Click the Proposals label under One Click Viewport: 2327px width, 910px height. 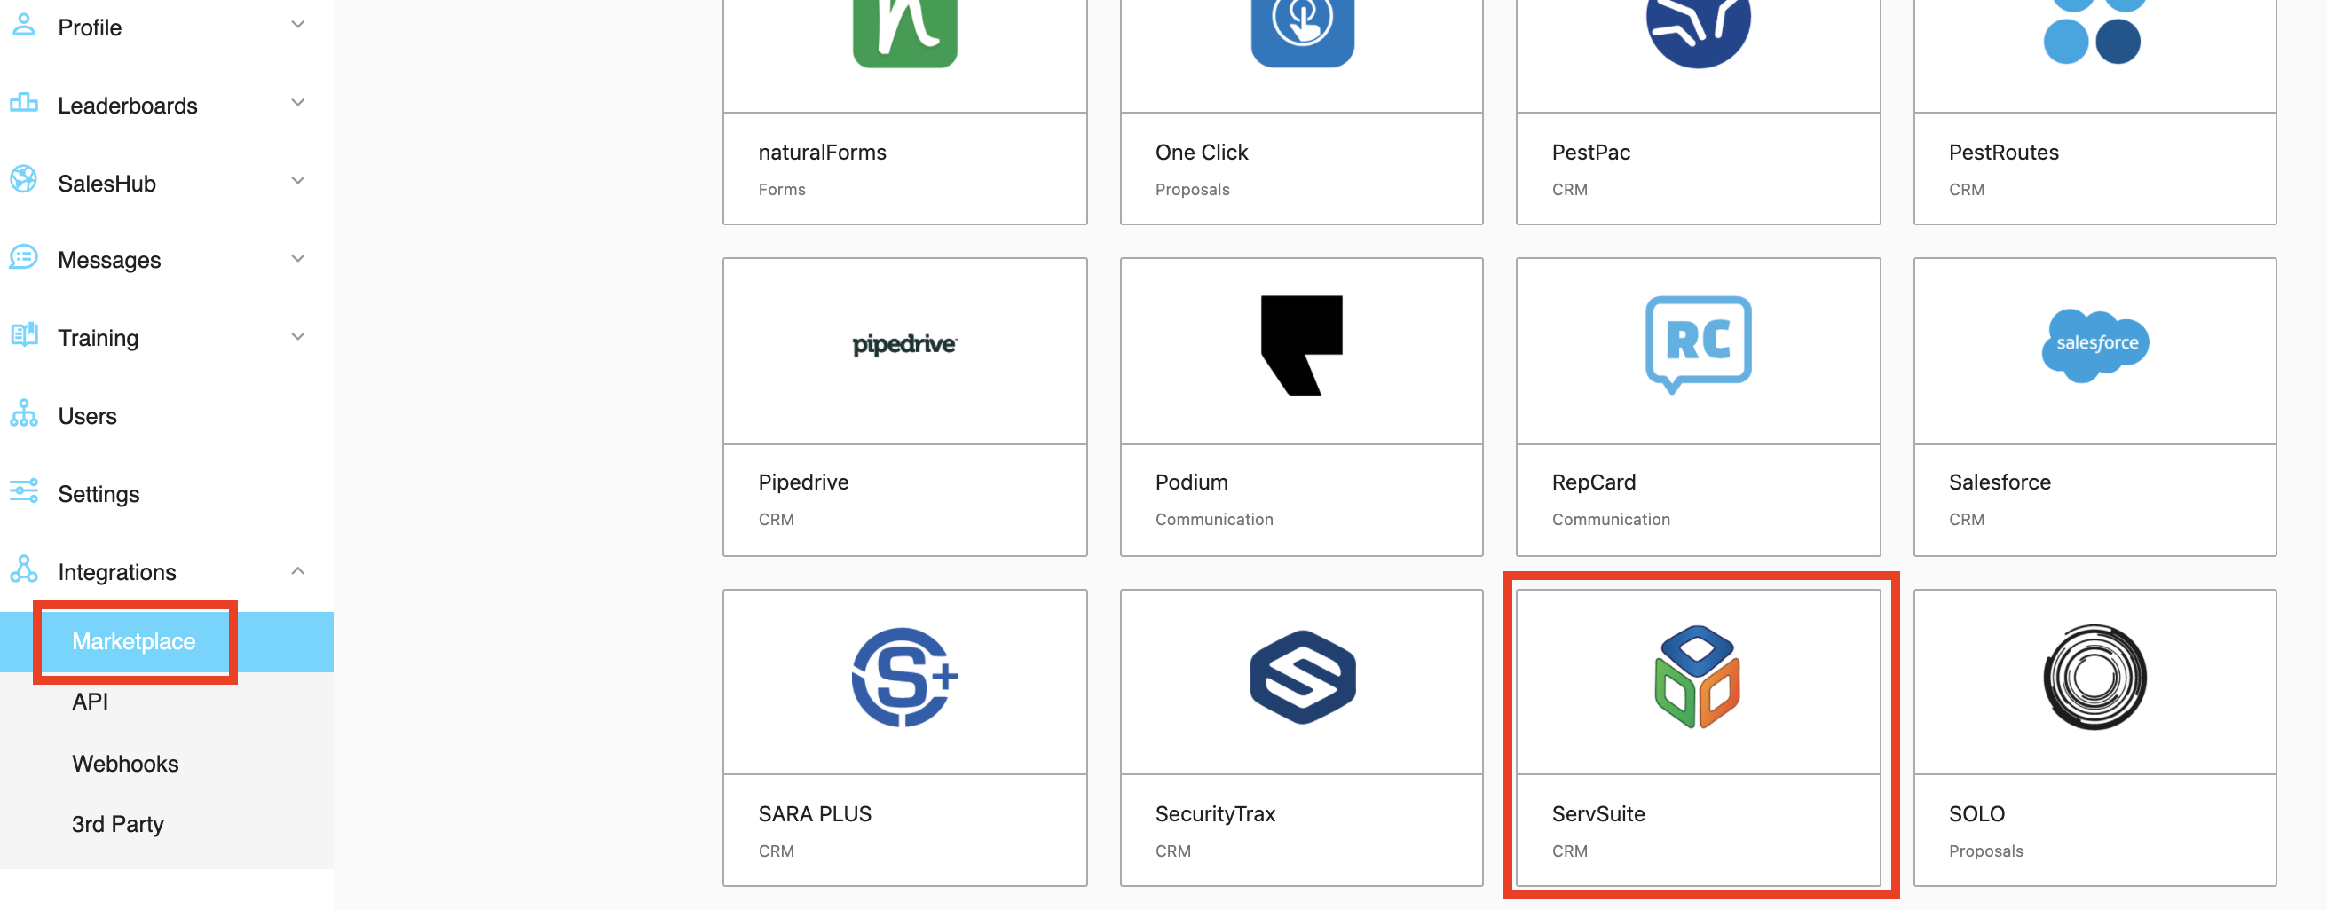[1193, 190]
